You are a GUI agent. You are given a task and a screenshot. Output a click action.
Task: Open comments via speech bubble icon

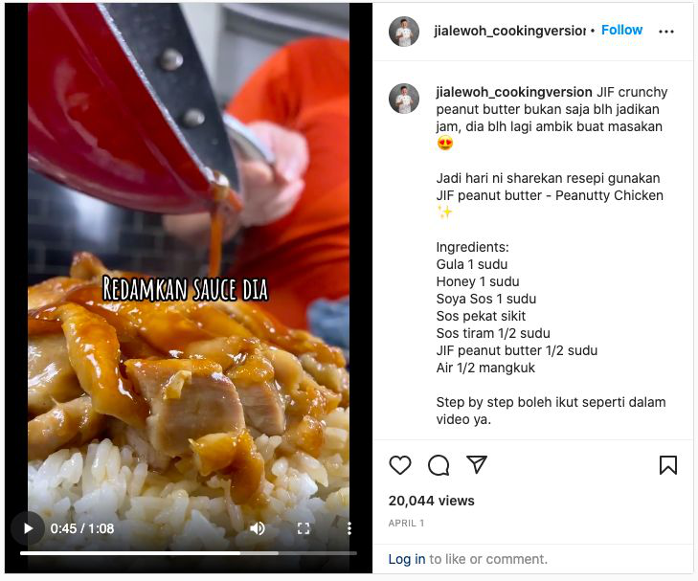pyautogui.click(x=439, y=465)
